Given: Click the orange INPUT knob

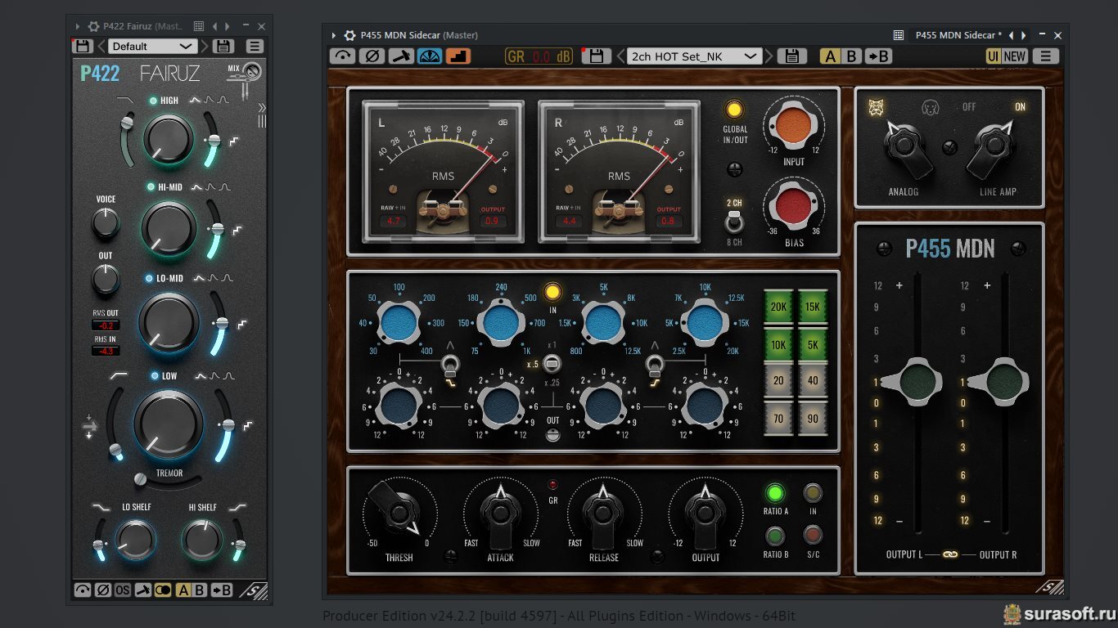Looking at the screenshot, I should [792, 125].
